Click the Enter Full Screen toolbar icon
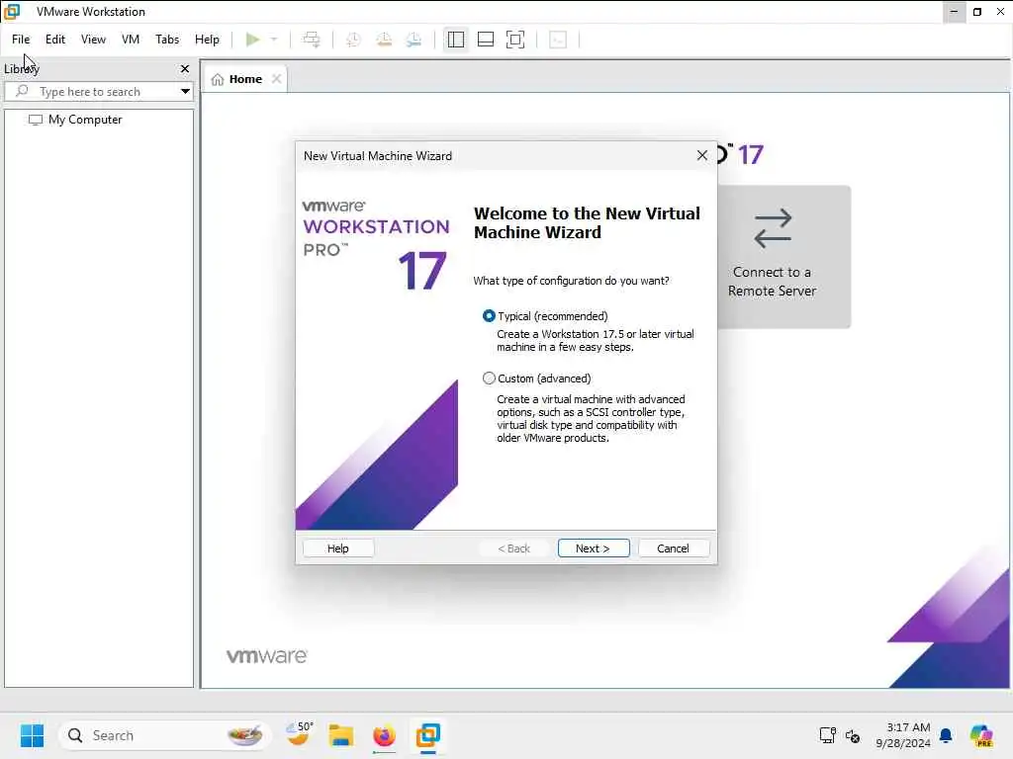This screenshot has height=759, width=1013. (x=514, y=40)
